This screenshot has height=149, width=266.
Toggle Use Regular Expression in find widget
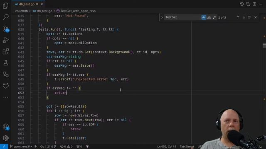214,17
